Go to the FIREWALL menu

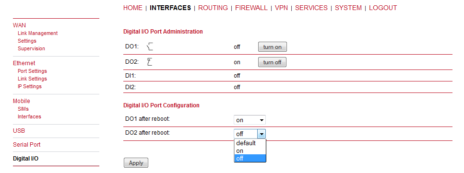click(251, 8)
